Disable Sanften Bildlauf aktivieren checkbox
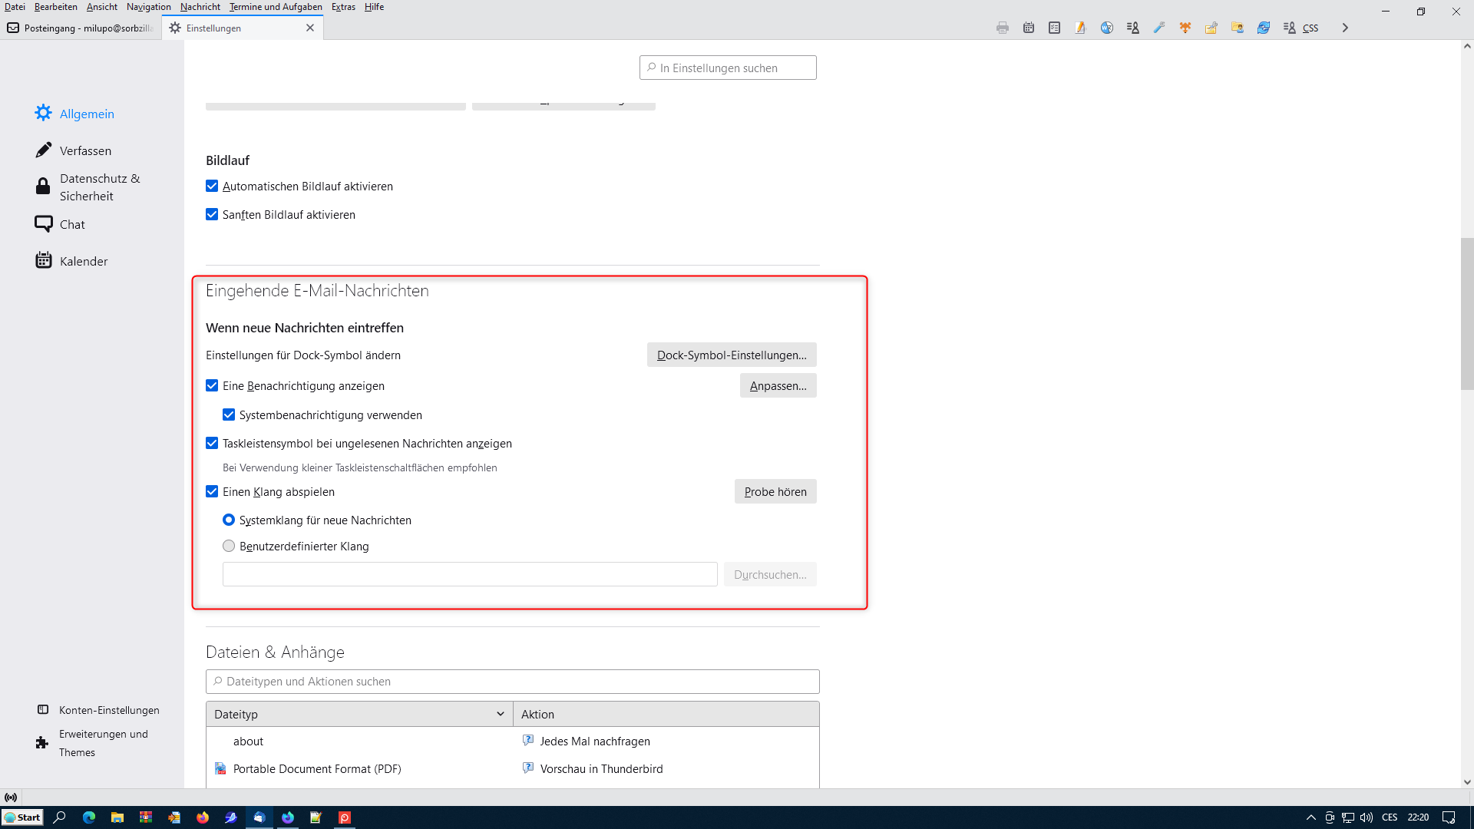Viewport: 1474px width, 829px height. [212, 215]
